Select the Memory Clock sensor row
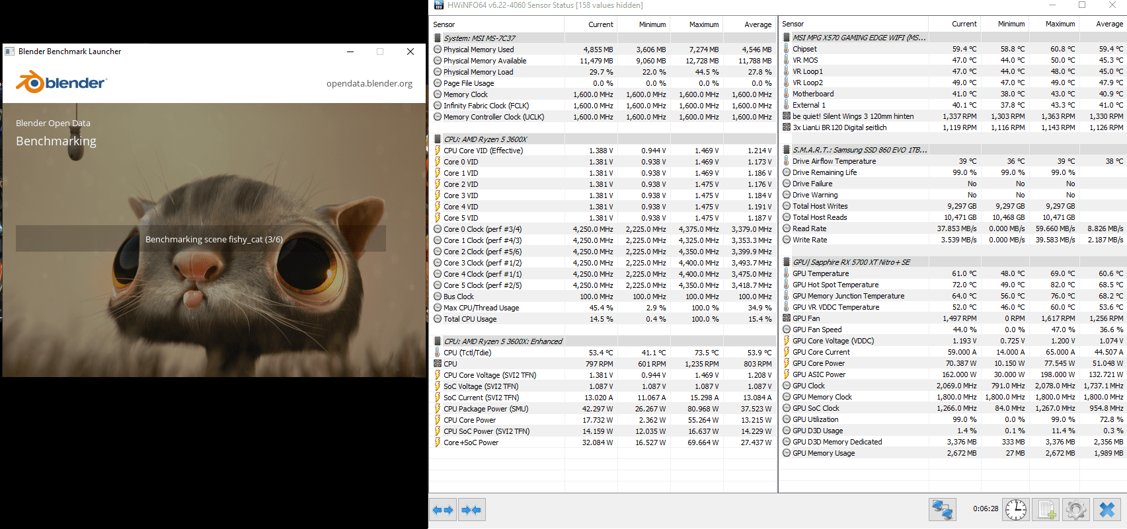 point(603,94)
